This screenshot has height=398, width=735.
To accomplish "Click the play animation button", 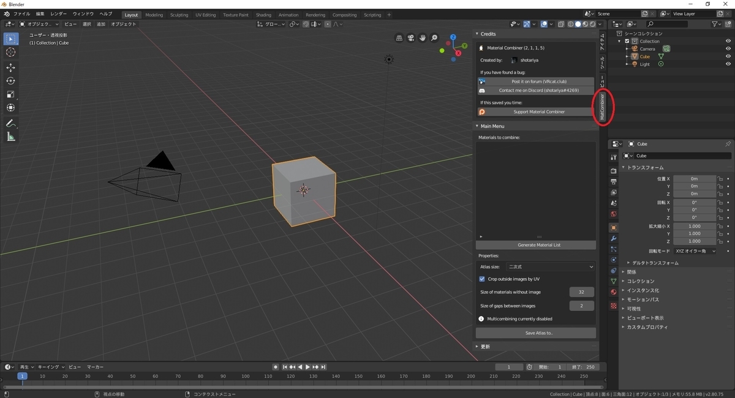I will [307, 367].
